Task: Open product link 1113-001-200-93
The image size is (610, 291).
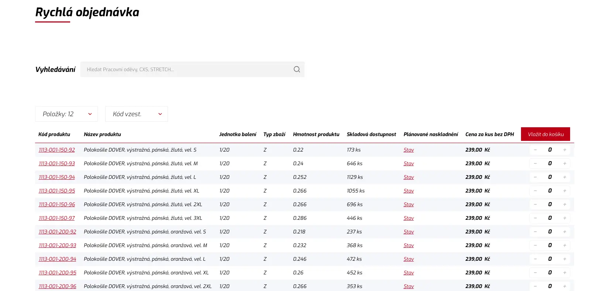Action: (58, 245)
